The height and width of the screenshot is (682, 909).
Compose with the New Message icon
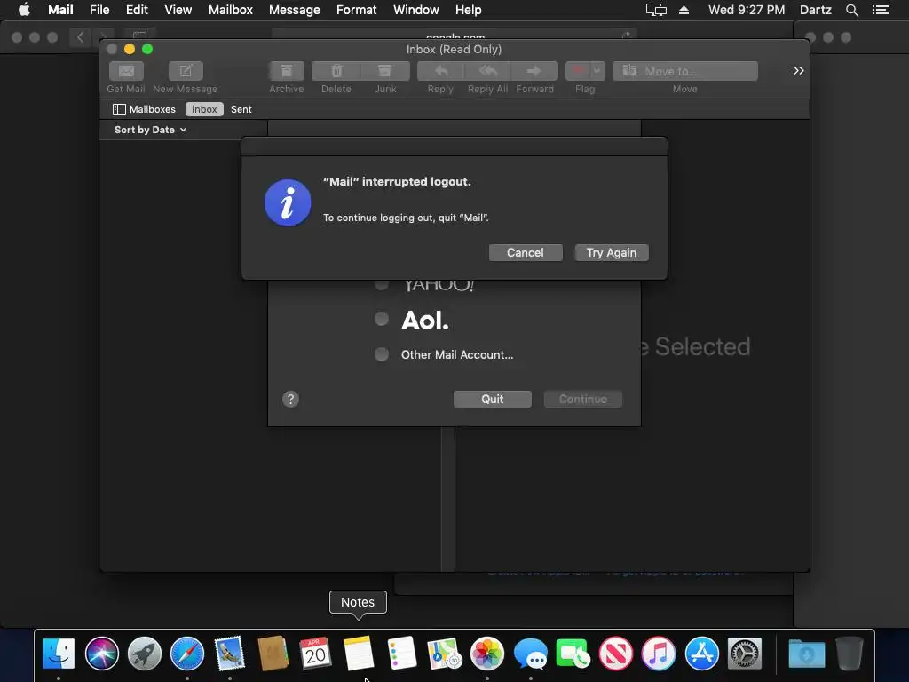point(186,71)
